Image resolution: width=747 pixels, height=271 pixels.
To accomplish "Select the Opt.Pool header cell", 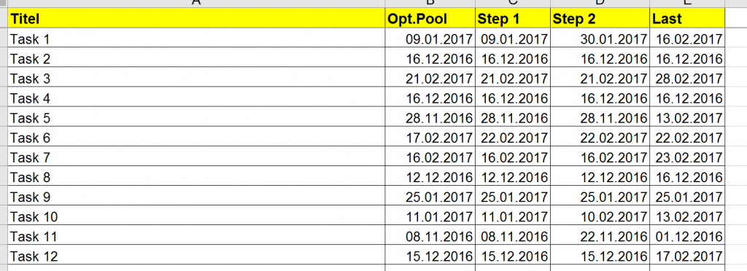I will pyautogui.click(x=430, y=18).
